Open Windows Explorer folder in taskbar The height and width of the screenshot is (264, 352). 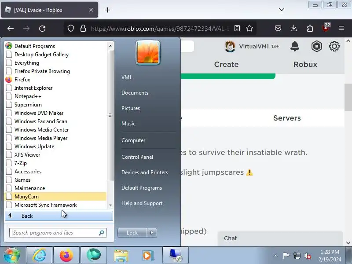[x=121, y=255]
